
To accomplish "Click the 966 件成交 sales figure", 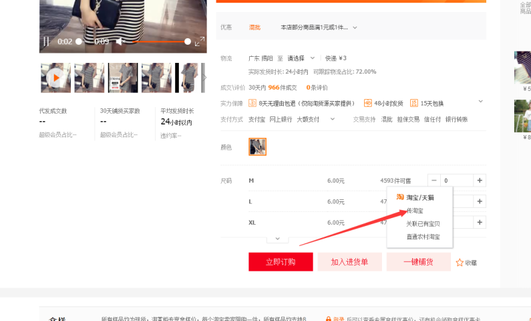I will (x=283, y=88).
